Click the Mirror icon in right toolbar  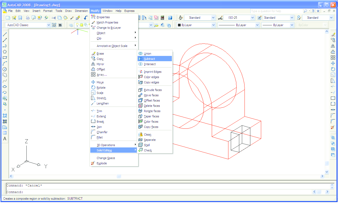click(x=333, y=46)
